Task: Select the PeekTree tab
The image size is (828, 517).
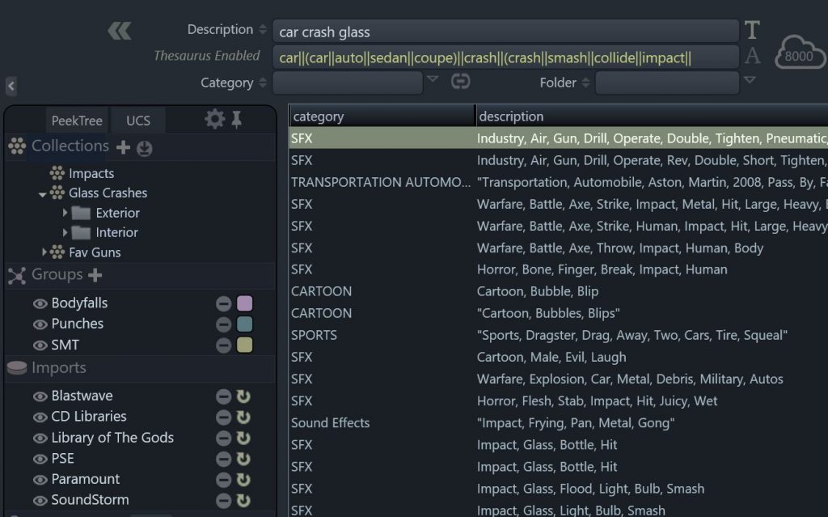Action: click(x=76, y=120)
